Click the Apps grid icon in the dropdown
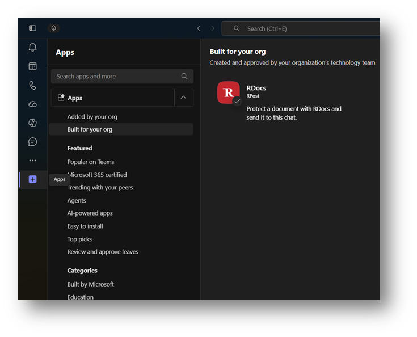Screen dimensions: 417x337 point(61,98)
